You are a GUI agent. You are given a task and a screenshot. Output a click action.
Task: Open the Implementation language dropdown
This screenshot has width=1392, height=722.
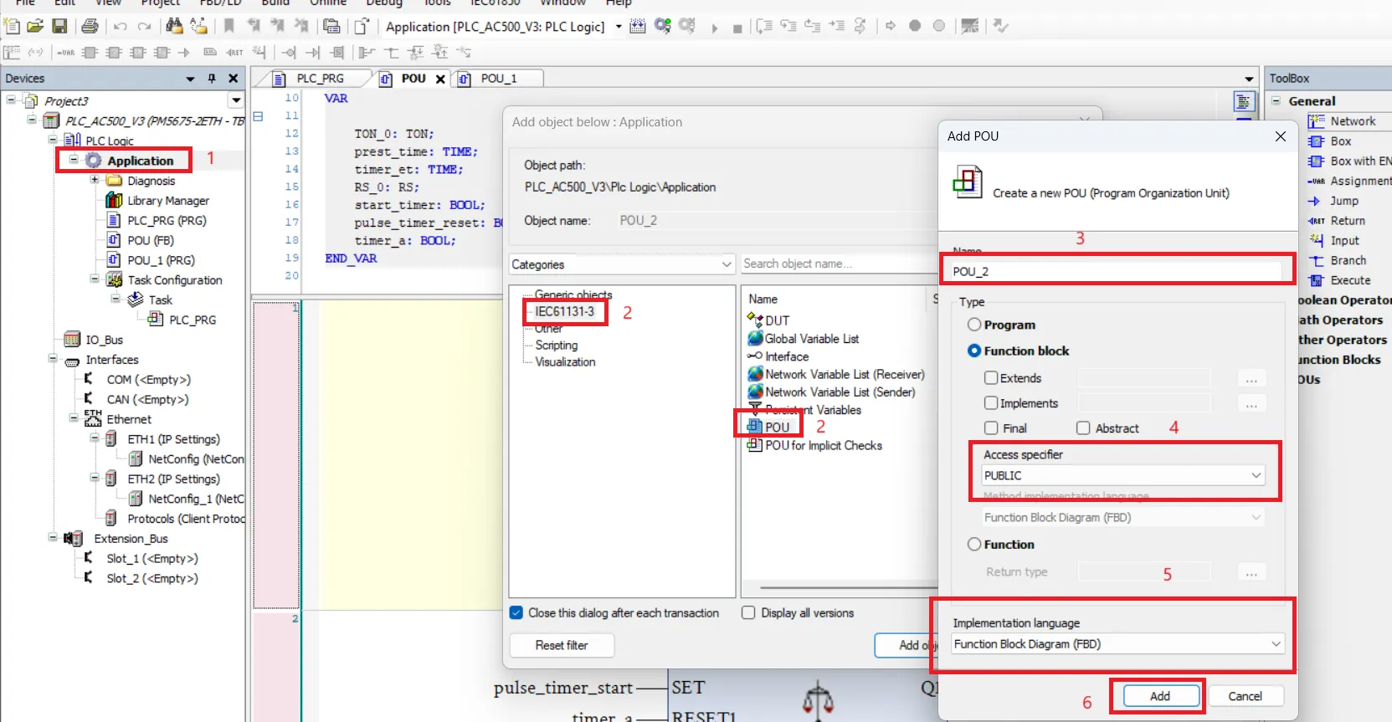tap(1117, 644)
